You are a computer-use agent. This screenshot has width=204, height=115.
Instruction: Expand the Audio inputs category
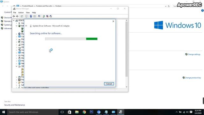pyautogui.click(x=17, y=23)
